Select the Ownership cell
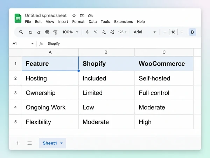210x158 pixels. pos(50,93)
